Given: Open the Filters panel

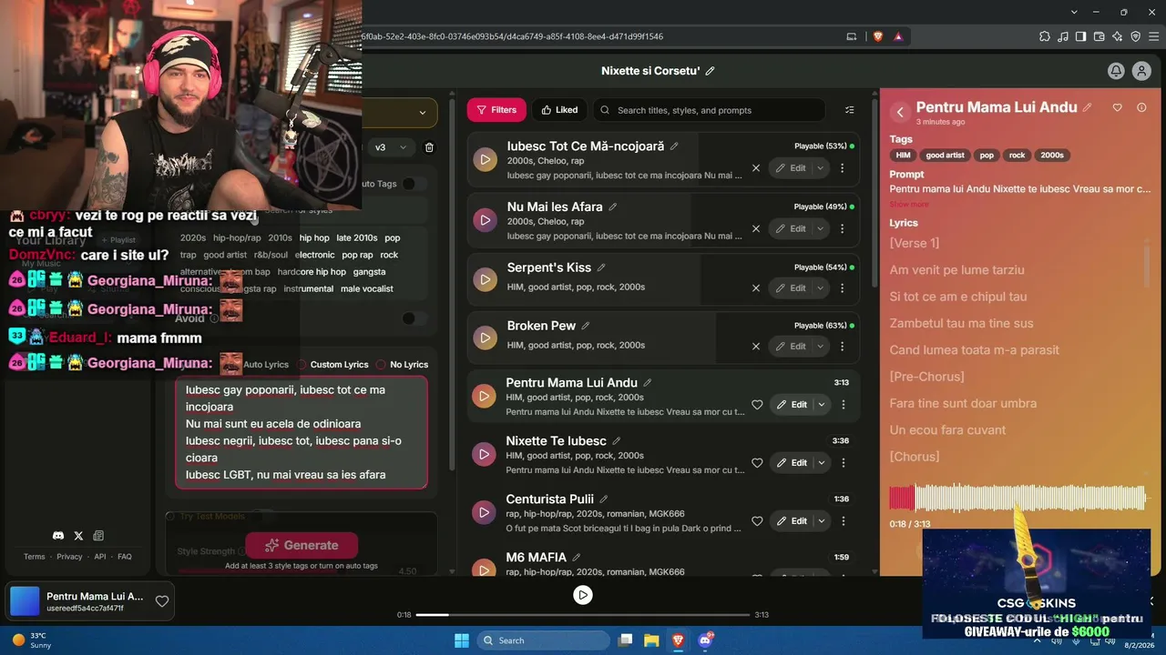Looking at the screenshot, I should [496, 110].
